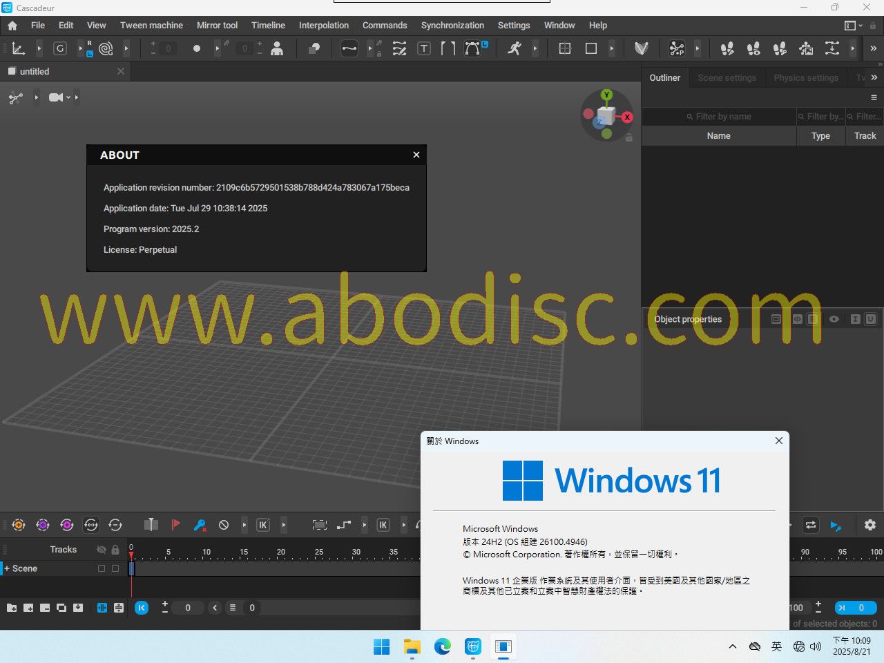Toggle Scene track first checkbox

click(102, 568)
